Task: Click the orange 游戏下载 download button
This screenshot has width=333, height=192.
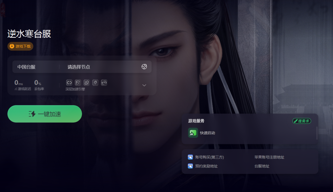Action: pos(20,46)
